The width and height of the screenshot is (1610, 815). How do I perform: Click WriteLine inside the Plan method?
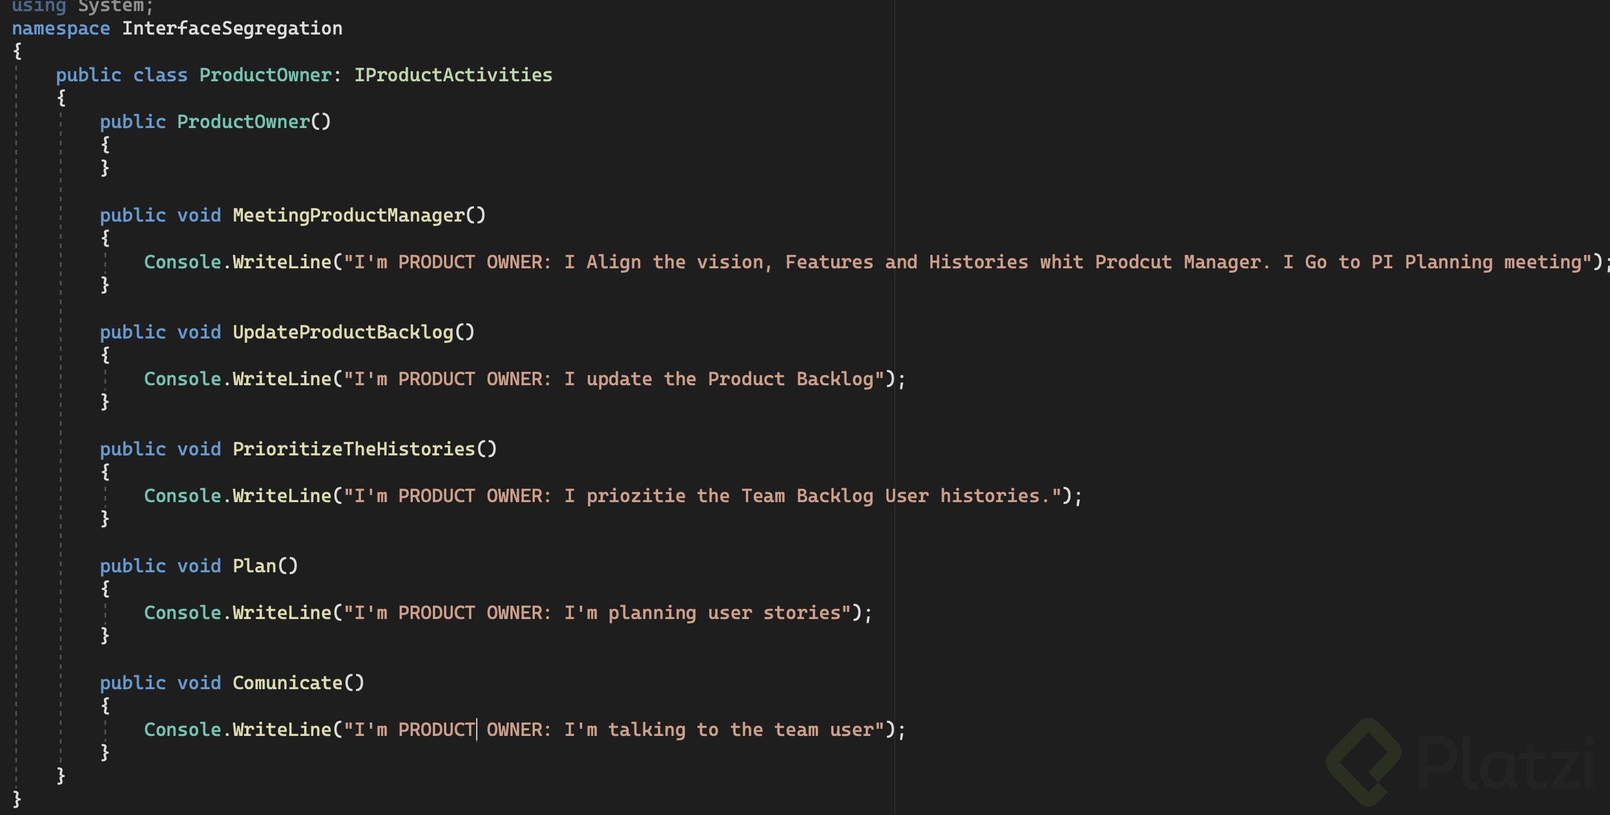(x=281, y=613)
